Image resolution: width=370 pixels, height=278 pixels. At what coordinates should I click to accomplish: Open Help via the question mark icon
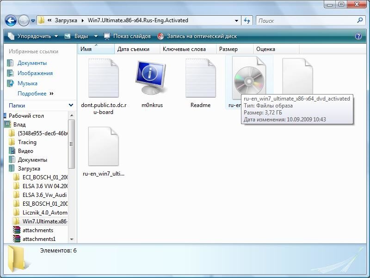point(358,36)
